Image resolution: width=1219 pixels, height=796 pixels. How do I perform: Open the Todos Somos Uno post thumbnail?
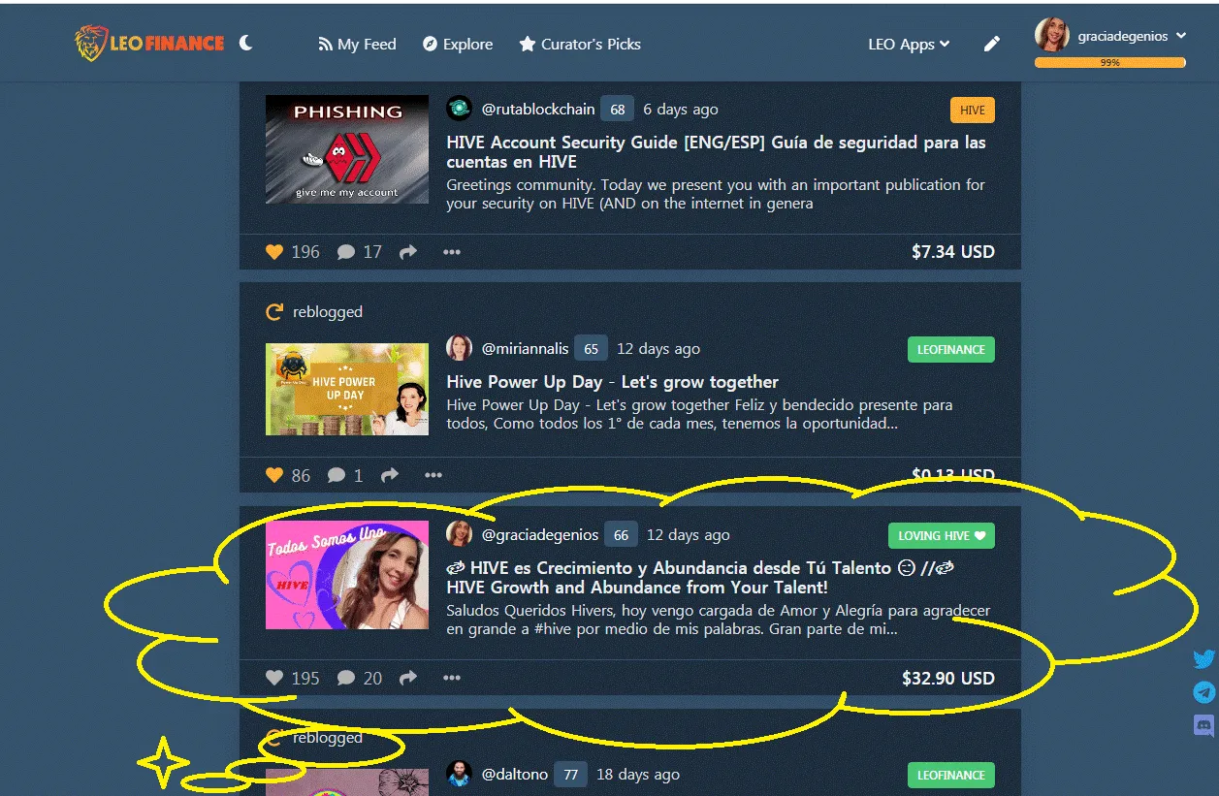[x=347, y=575]
